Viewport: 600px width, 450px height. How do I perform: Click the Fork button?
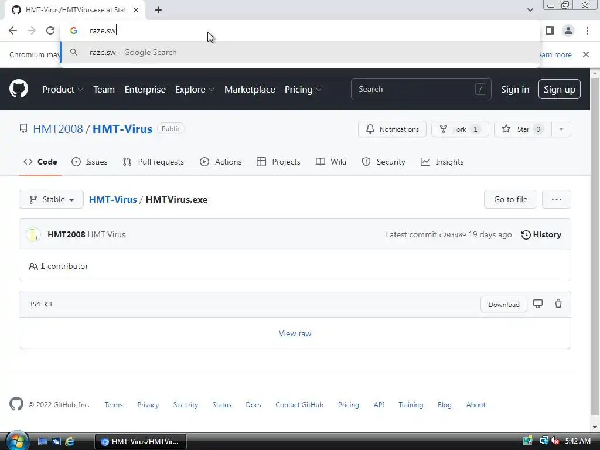point(460,129)
